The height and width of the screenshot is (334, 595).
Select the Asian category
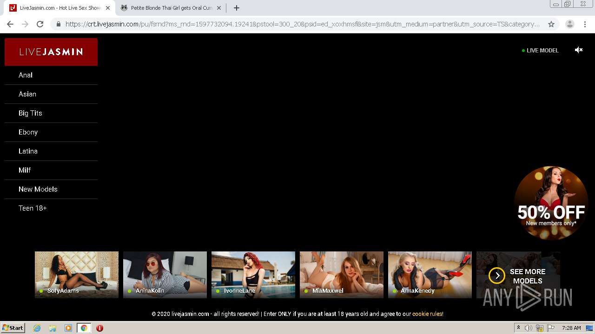click(51, 94)
